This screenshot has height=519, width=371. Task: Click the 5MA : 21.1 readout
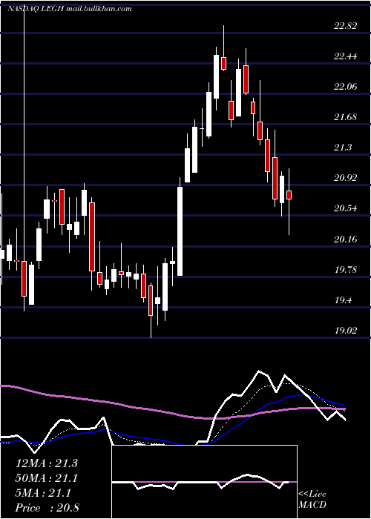43,493
